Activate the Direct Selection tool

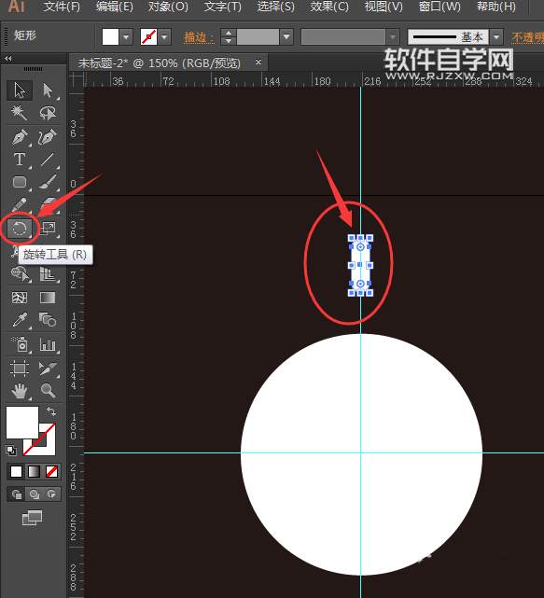pyautogui.click(x=48, y=90)
